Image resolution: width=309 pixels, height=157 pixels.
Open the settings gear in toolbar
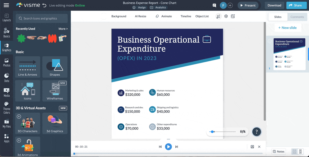click(226, 16)
